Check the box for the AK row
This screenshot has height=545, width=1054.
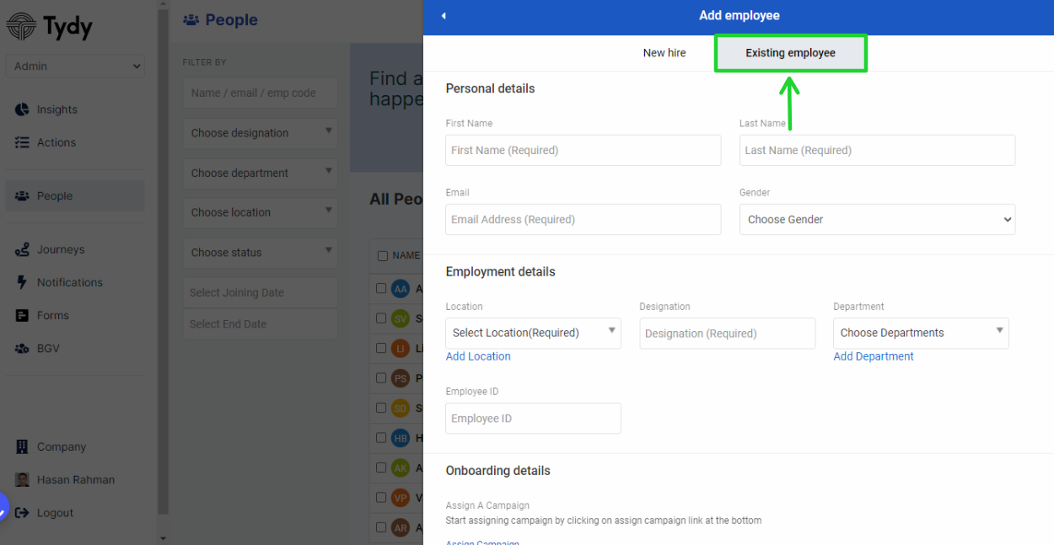tap(381, 468)
